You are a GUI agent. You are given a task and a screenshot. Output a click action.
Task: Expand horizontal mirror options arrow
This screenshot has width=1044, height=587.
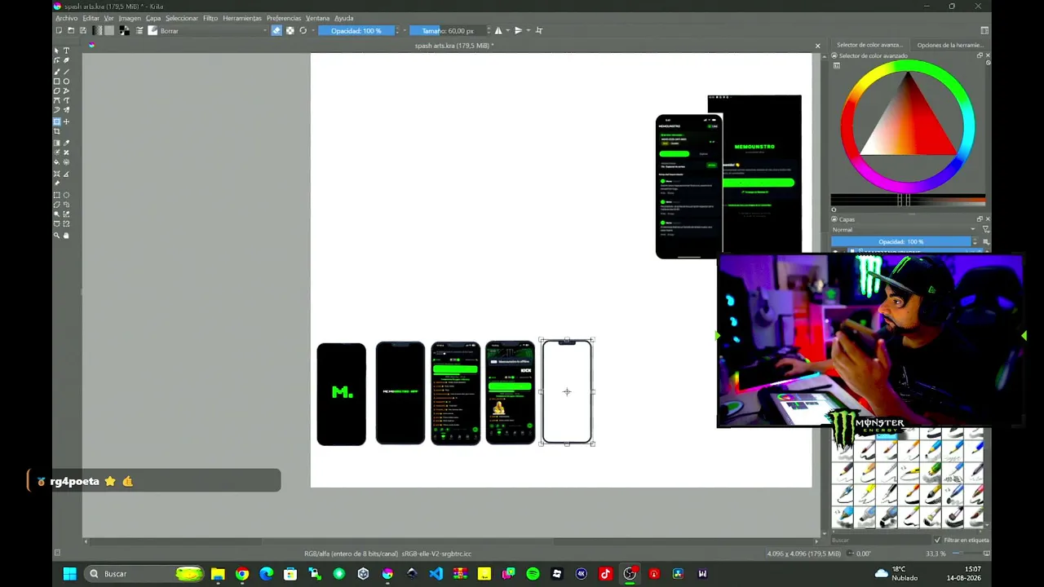pos(507,31)
